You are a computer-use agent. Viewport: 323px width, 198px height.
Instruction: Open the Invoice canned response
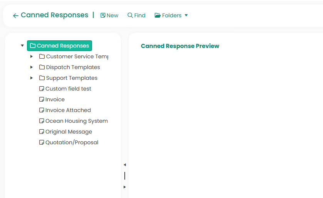coord(55,99)
